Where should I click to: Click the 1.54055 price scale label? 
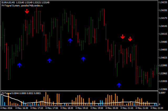coord(163,50)
